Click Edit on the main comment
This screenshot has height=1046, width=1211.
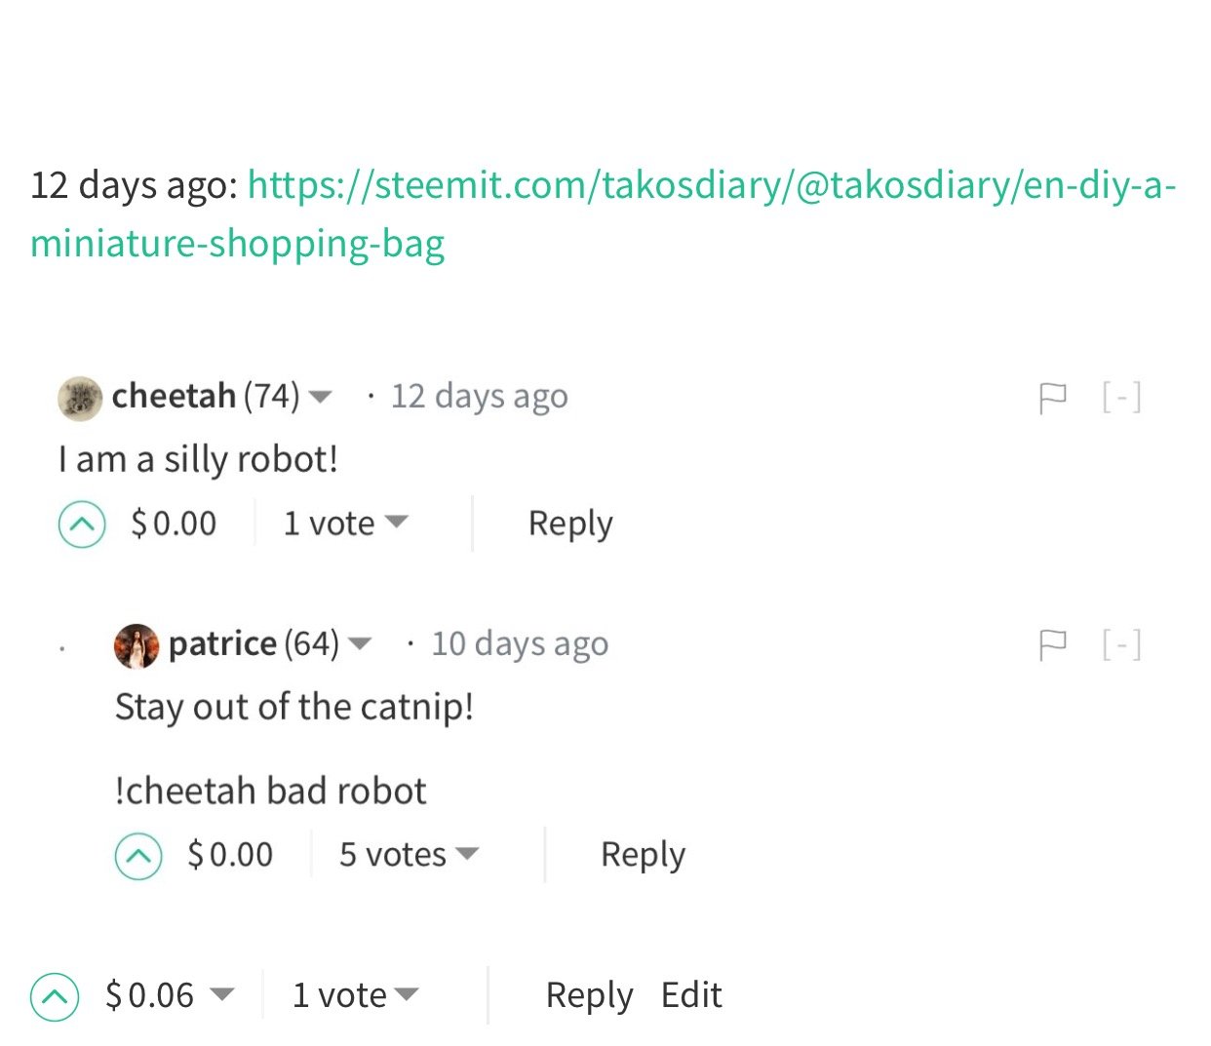[x=691, y=995]
